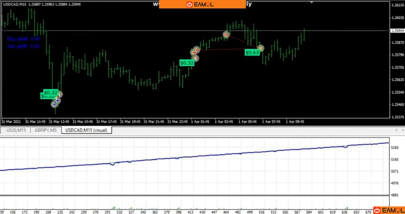Click the close marker beside the $0.63 label

(261, 48)
